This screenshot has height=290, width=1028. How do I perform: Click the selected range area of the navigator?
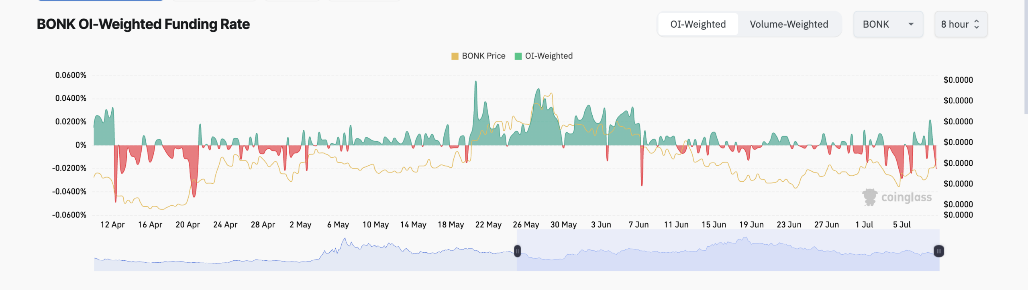(728, 250)
